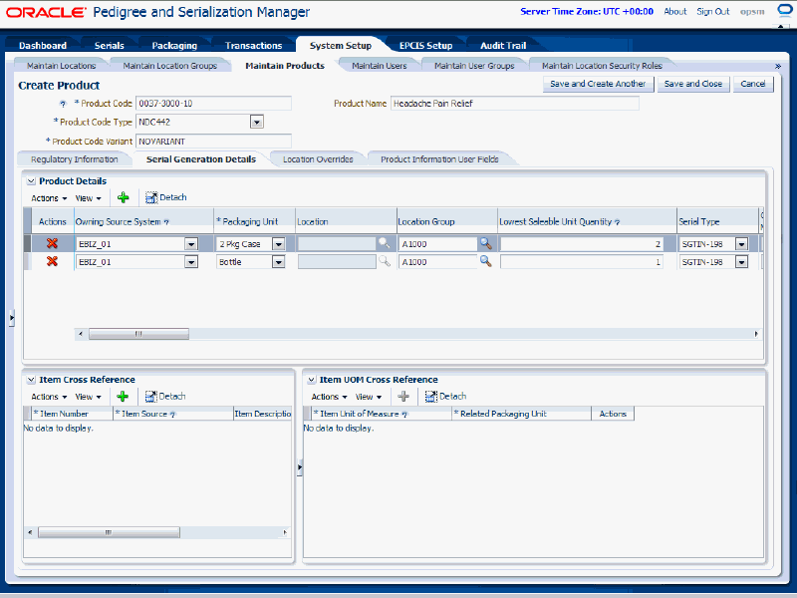Add a new Product Details row
The height and width of the screenshot is (598, 797).
click(x=123, y=197)
